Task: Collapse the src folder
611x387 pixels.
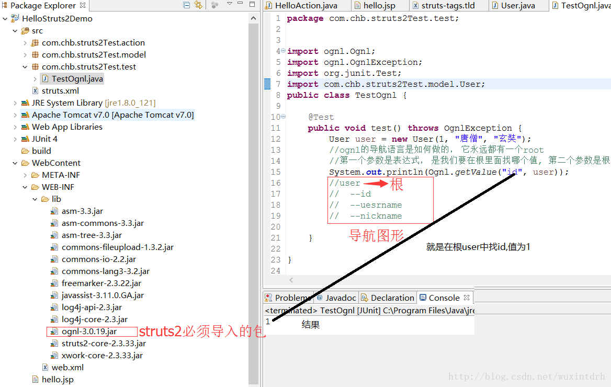Action: pyautogui.click(x=15, y=31)
